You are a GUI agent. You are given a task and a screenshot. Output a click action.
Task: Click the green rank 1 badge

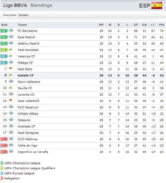4,31
